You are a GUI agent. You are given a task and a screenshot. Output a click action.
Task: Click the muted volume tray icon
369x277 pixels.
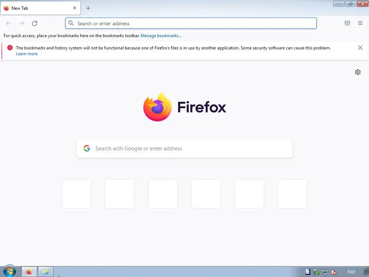(333, 272)
